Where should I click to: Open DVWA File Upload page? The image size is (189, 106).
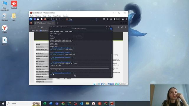[x=42, y=64]
